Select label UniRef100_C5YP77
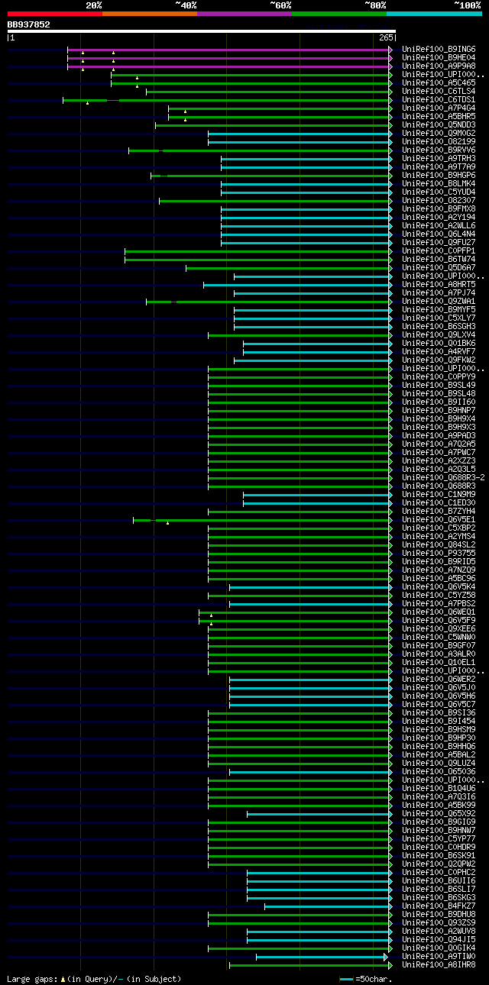This screenshot has height=985, width=489. point(439,839)
